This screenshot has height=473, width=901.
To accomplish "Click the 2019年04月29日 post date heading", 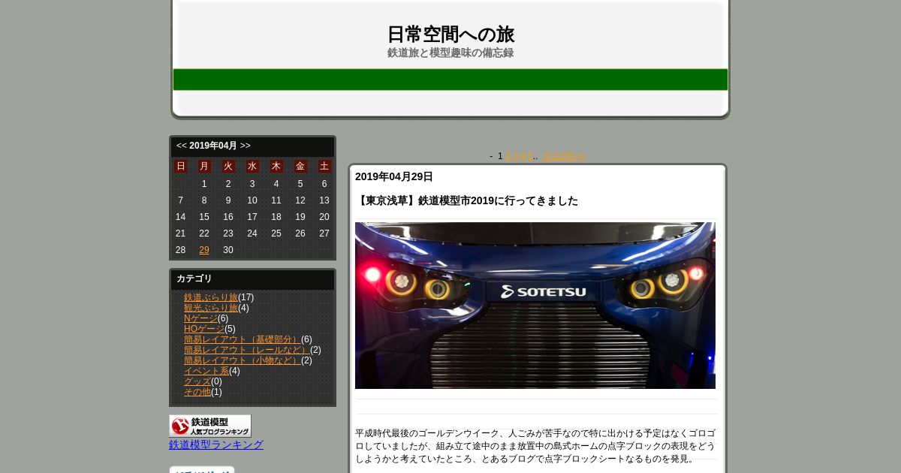I will [394, 176].
